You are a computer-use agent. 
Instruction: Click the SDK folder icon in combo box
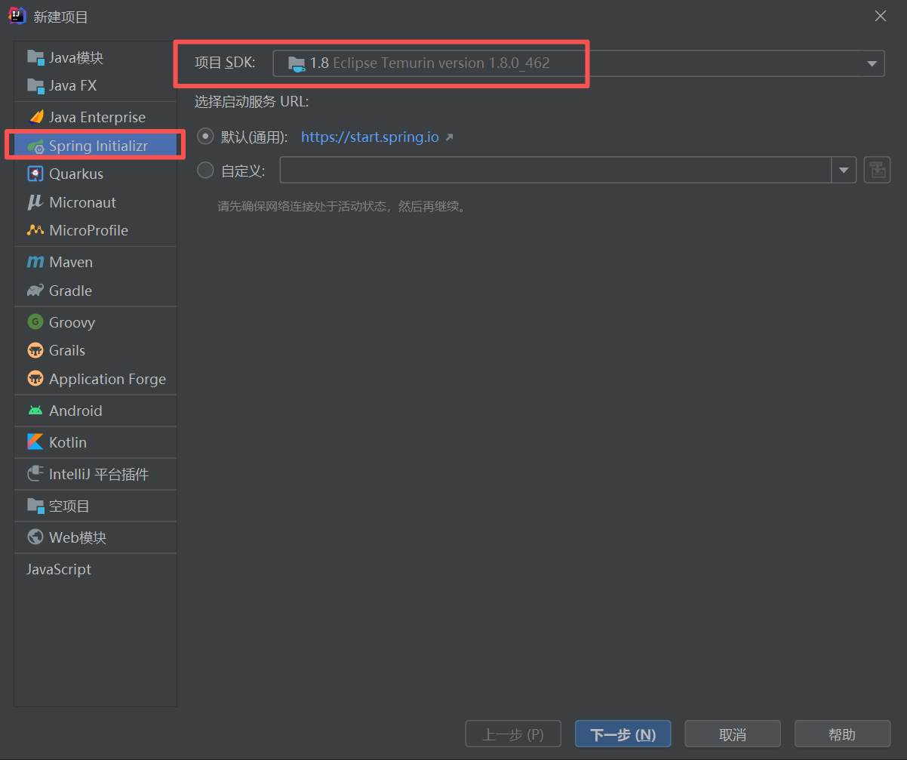click(297, 63)
